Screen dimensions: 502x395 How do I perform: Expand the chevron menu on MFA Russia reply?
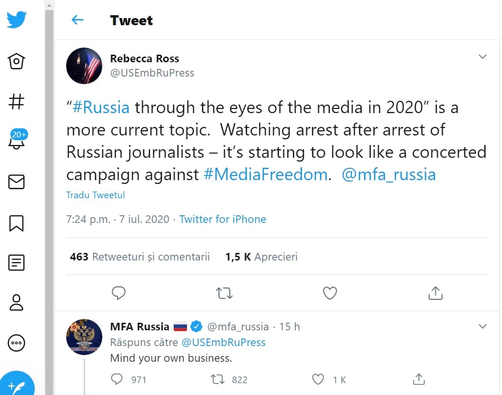(x=482, y=326)
